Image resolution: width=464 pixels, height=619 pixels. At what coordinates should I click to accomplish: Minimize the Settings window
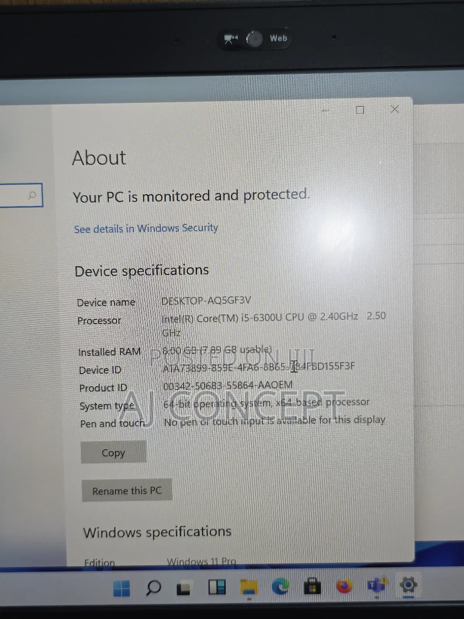[325, 111]
